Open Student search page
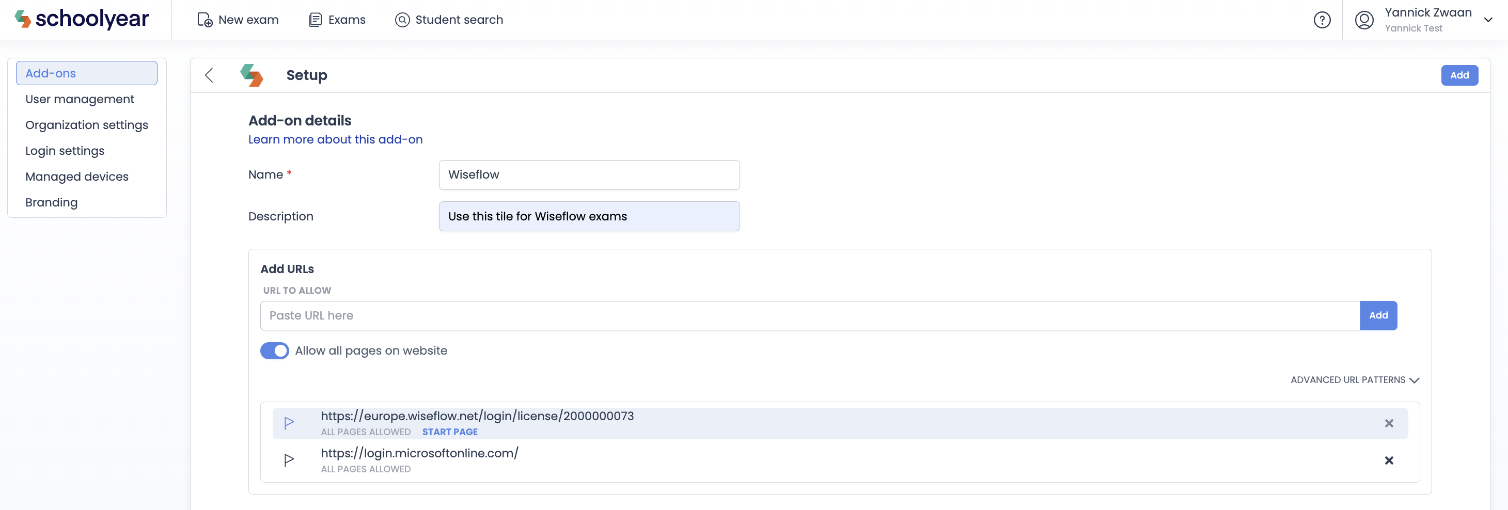 coord(449,20)
